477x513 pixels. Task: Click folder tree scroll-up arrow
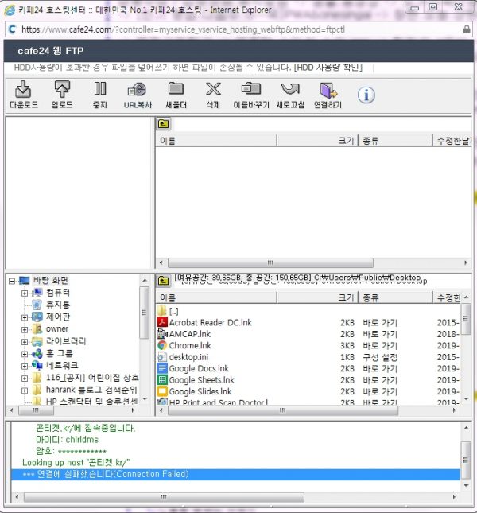[x=145, y=281]
